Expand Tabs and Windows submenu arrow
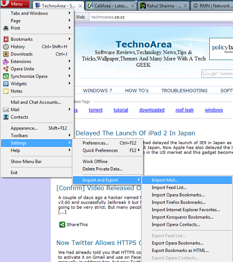Image resolution: width=233 pixels, height=262 pixels. tap(69, 13)
